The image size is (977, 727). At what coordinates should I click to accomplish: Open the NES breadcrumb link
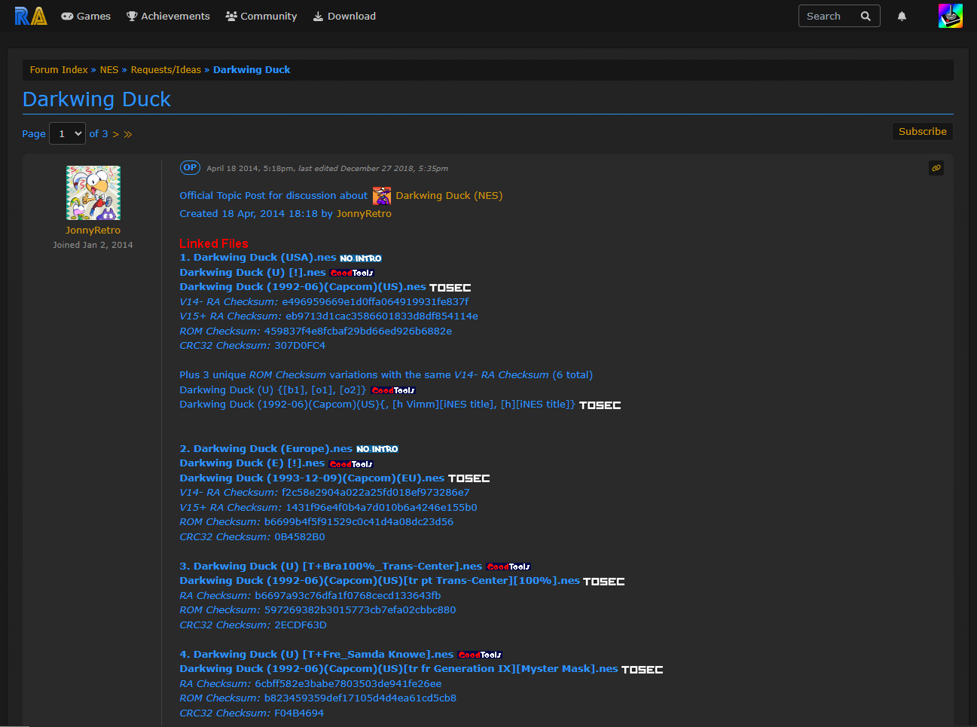[109, 70]
